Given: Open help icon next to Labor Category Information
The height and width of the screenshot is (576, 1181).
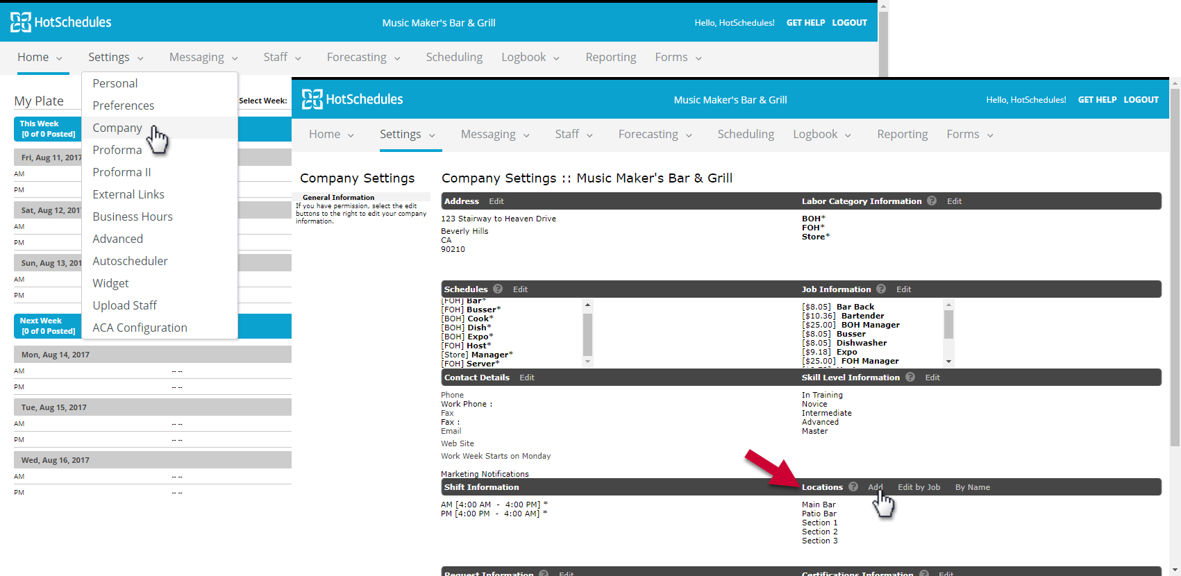Looking at the screenshot, I should tap(932, 201).
